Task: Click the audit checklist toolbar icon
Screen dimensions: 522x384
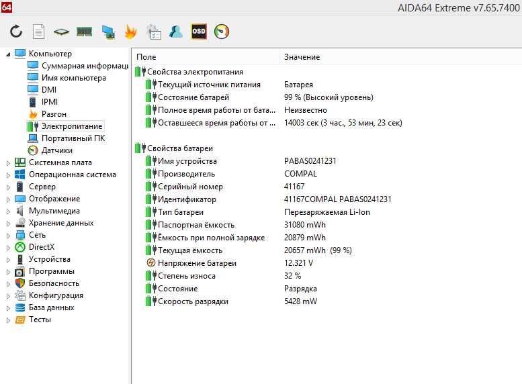Action: [x=153, y=32]
